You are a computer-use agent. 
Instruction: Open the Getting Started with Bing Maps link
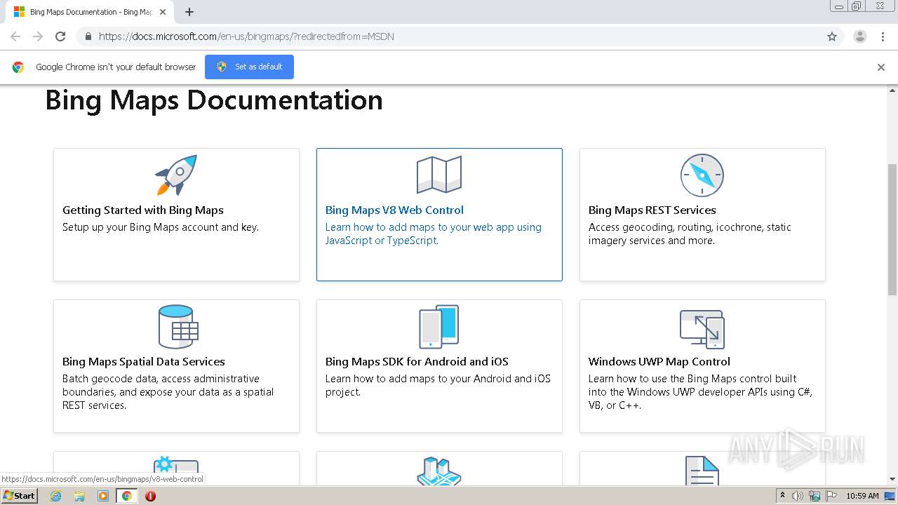143,210
